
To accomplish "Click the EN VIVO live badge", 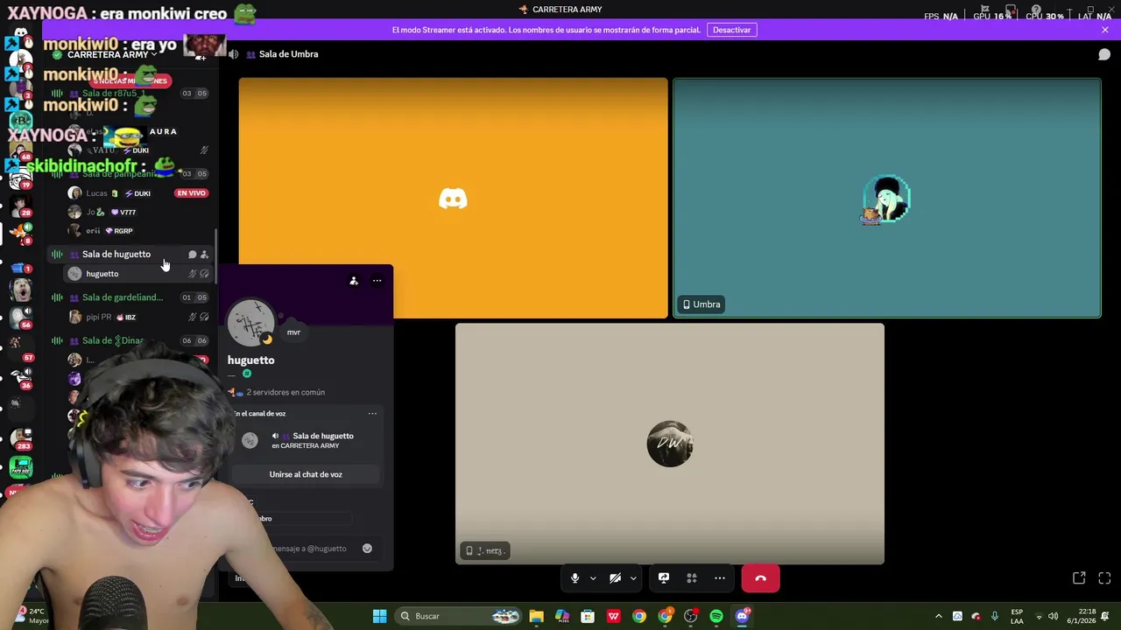I will (191, 193).
